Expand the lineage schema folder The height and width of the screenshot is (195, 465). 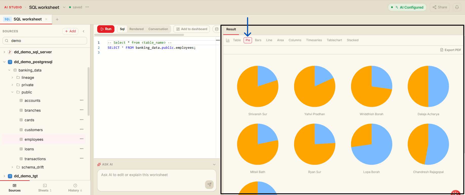tap(12, 78)
